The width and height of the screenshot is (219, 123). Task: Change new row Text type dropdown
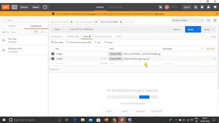[x=103, y=64]
